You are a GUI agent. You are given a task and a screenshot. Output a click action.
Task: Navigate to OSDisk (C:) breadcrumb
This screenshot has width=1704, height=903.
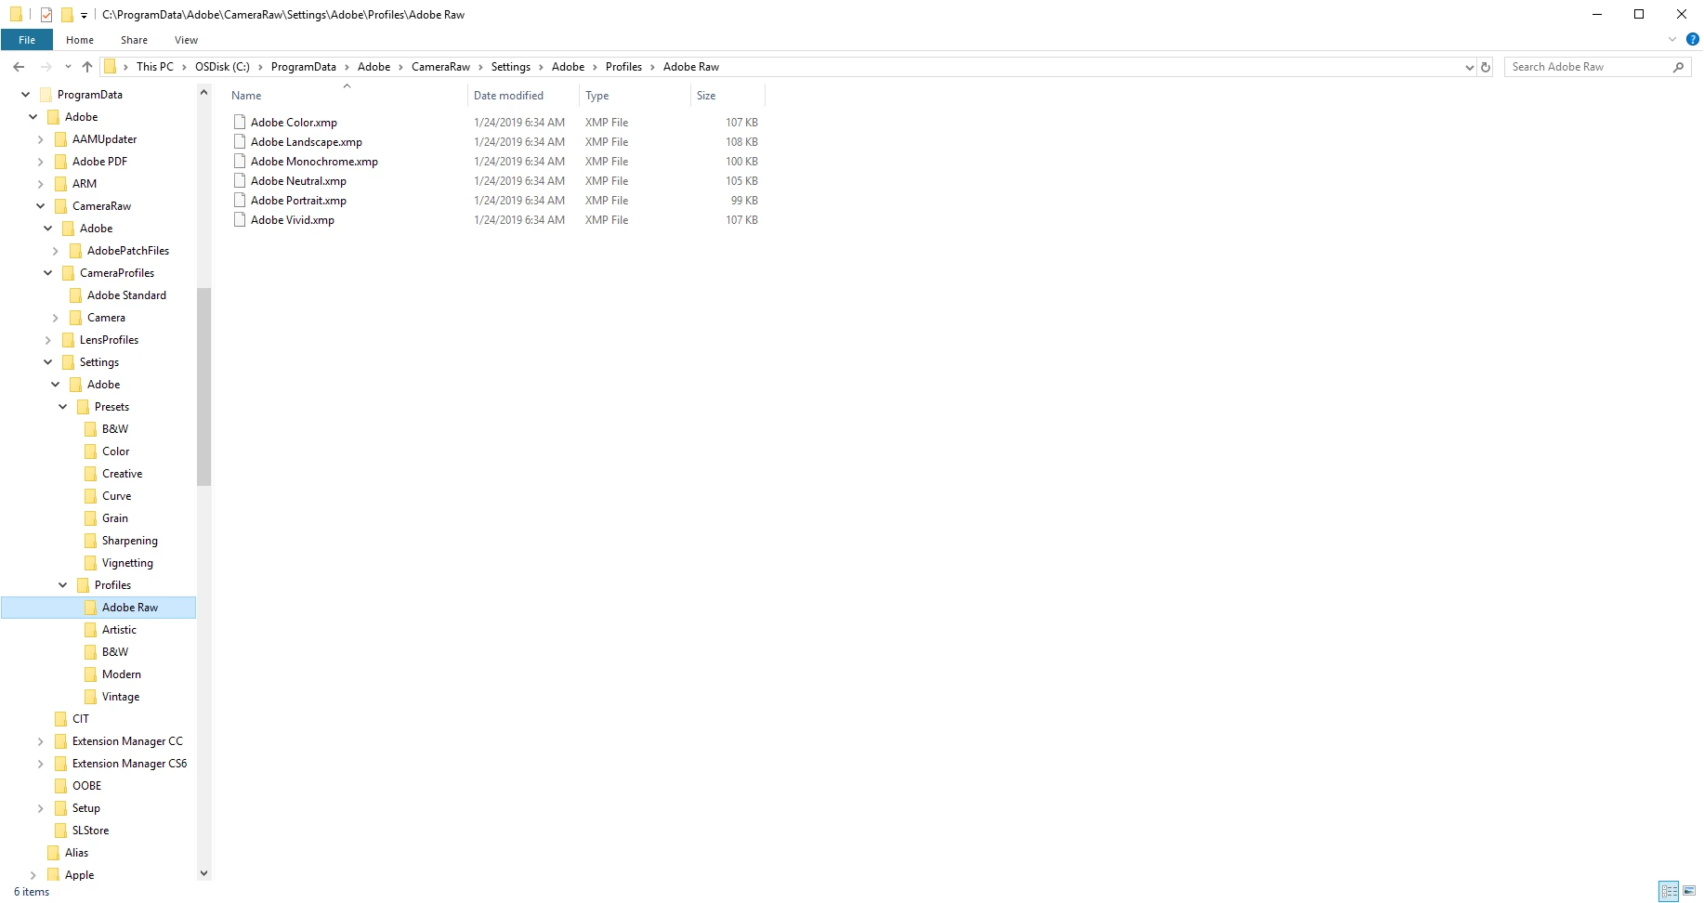pyautogui.click(x=222, y=67)
